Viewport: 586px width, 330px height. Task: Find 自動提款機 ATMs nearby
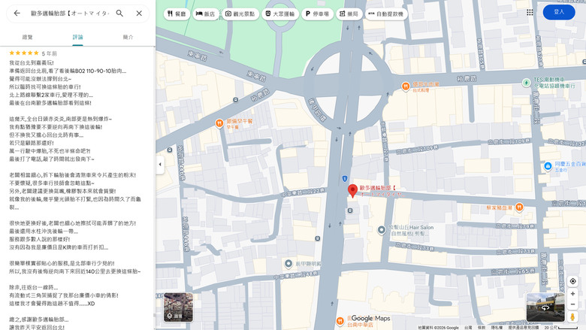tap(386, 14)
